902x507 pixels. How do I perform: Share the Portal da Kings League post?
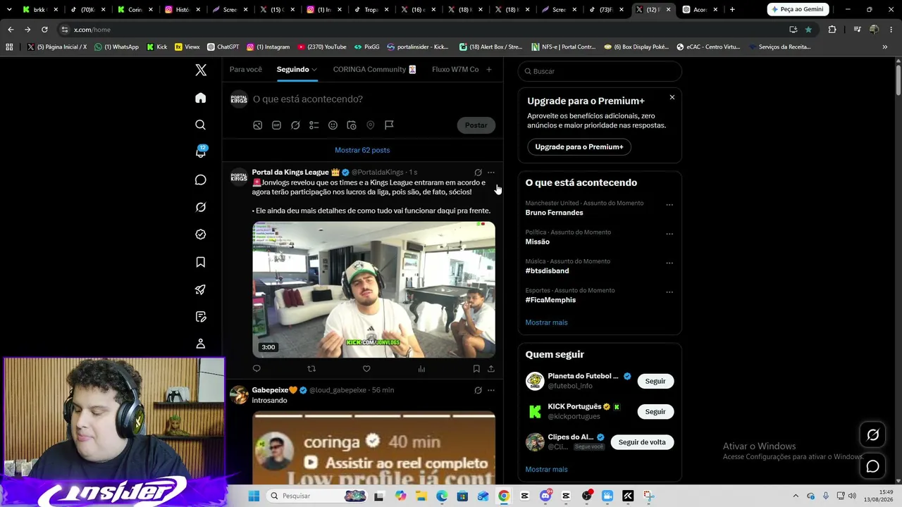(491, 369)
